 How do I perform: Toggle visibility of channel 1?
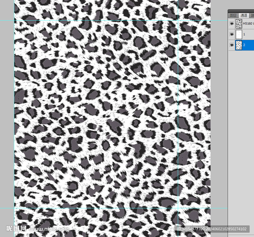point(232,34)
